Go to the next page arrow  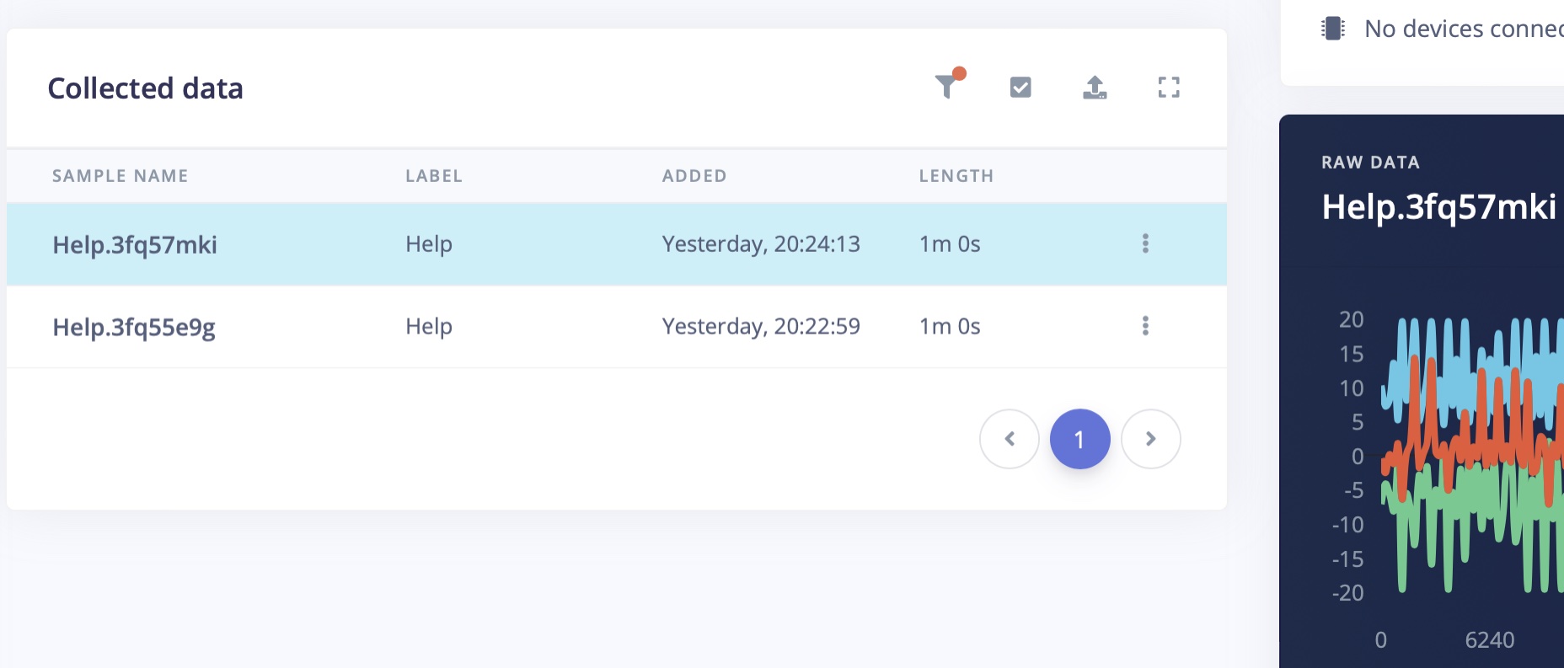[x=1151, y=439]
